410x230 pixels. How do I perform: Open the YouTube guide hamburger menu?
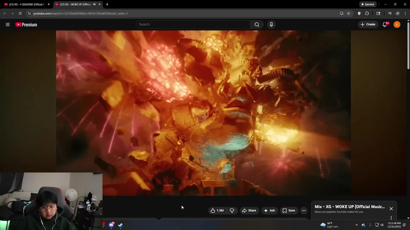(x=8, y=25)
